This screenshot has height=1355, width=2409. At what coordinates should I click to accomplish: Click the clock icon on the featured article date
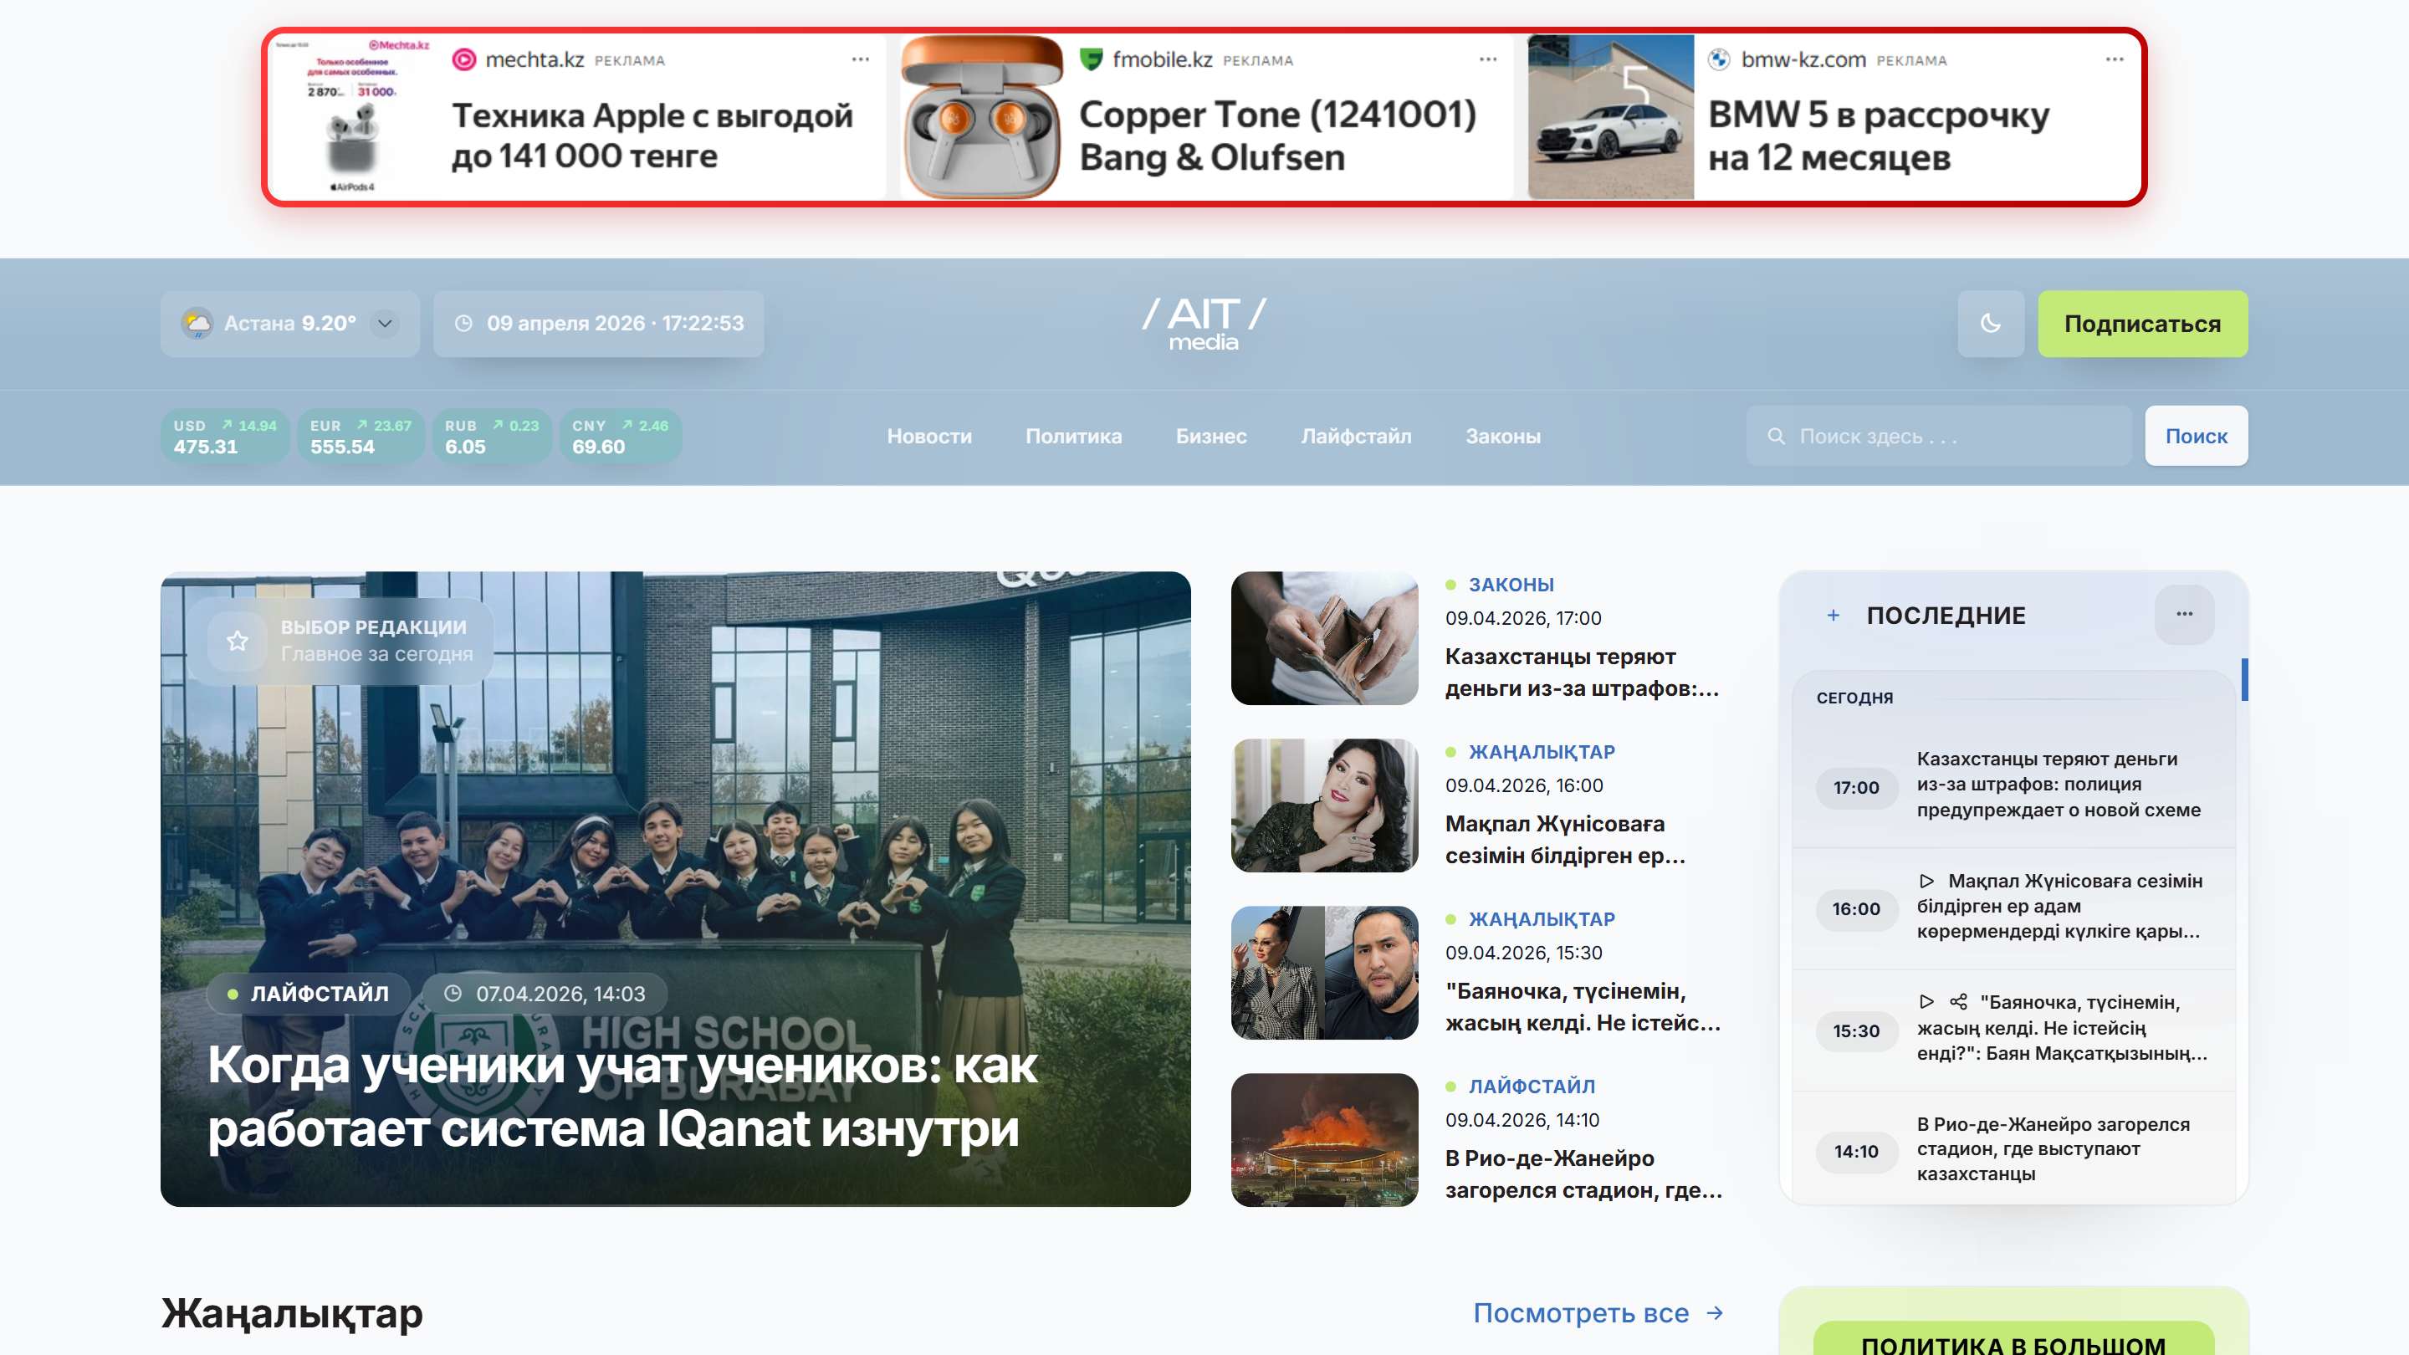(x=453, y=993)
